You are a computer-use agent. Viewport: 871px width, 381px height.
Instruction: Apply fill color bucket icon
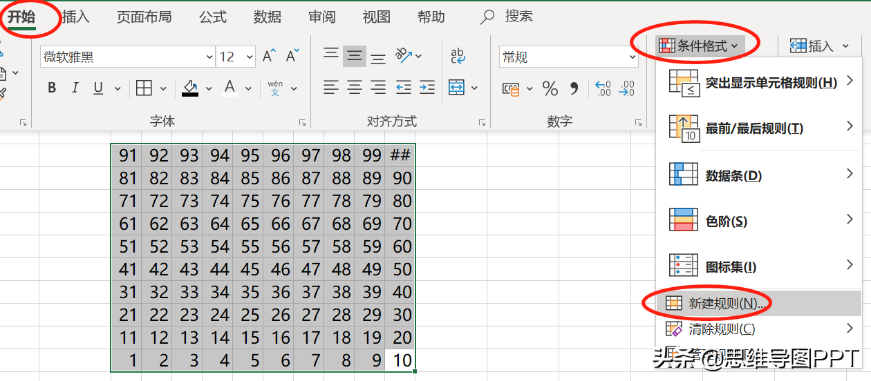pos(190,88)
